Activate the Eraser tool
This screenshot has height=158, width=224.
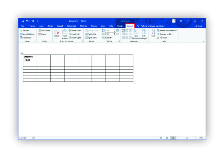pos(42,34)
